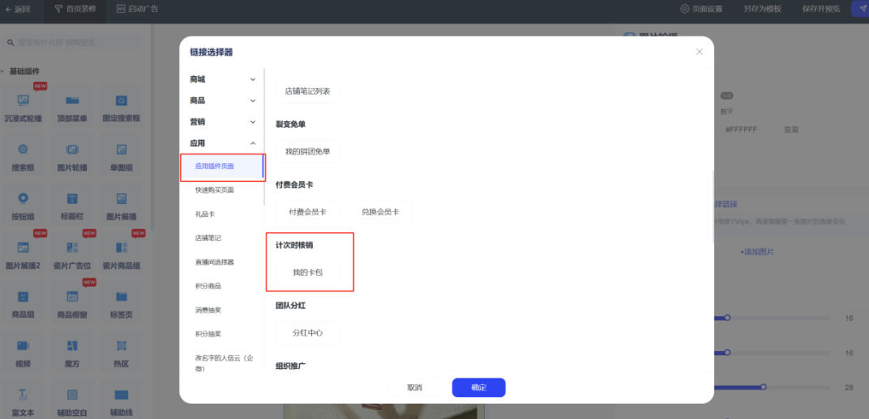Choose the 按钮组 component icon
The image size is (869, 419).
[24, 198]
